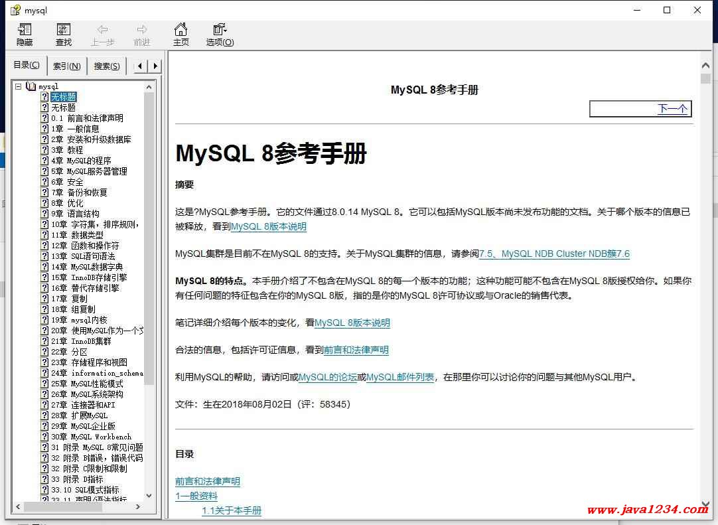This screenshot has width=718, height=525.
Task: Open first MySQL 8版本说明 link in abstract
Action: [268, 226]
